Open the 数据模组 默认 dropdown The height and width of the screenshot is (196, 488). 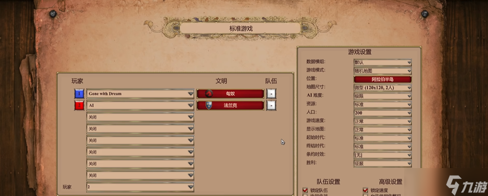(382, 62)
